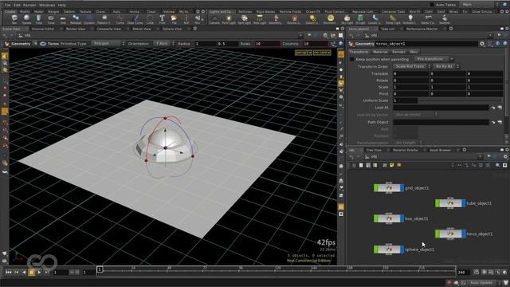Toggle display flag on box_object1 node
Image resolution: width=510 pixels, height=287 pixels.
coord(402,218)
